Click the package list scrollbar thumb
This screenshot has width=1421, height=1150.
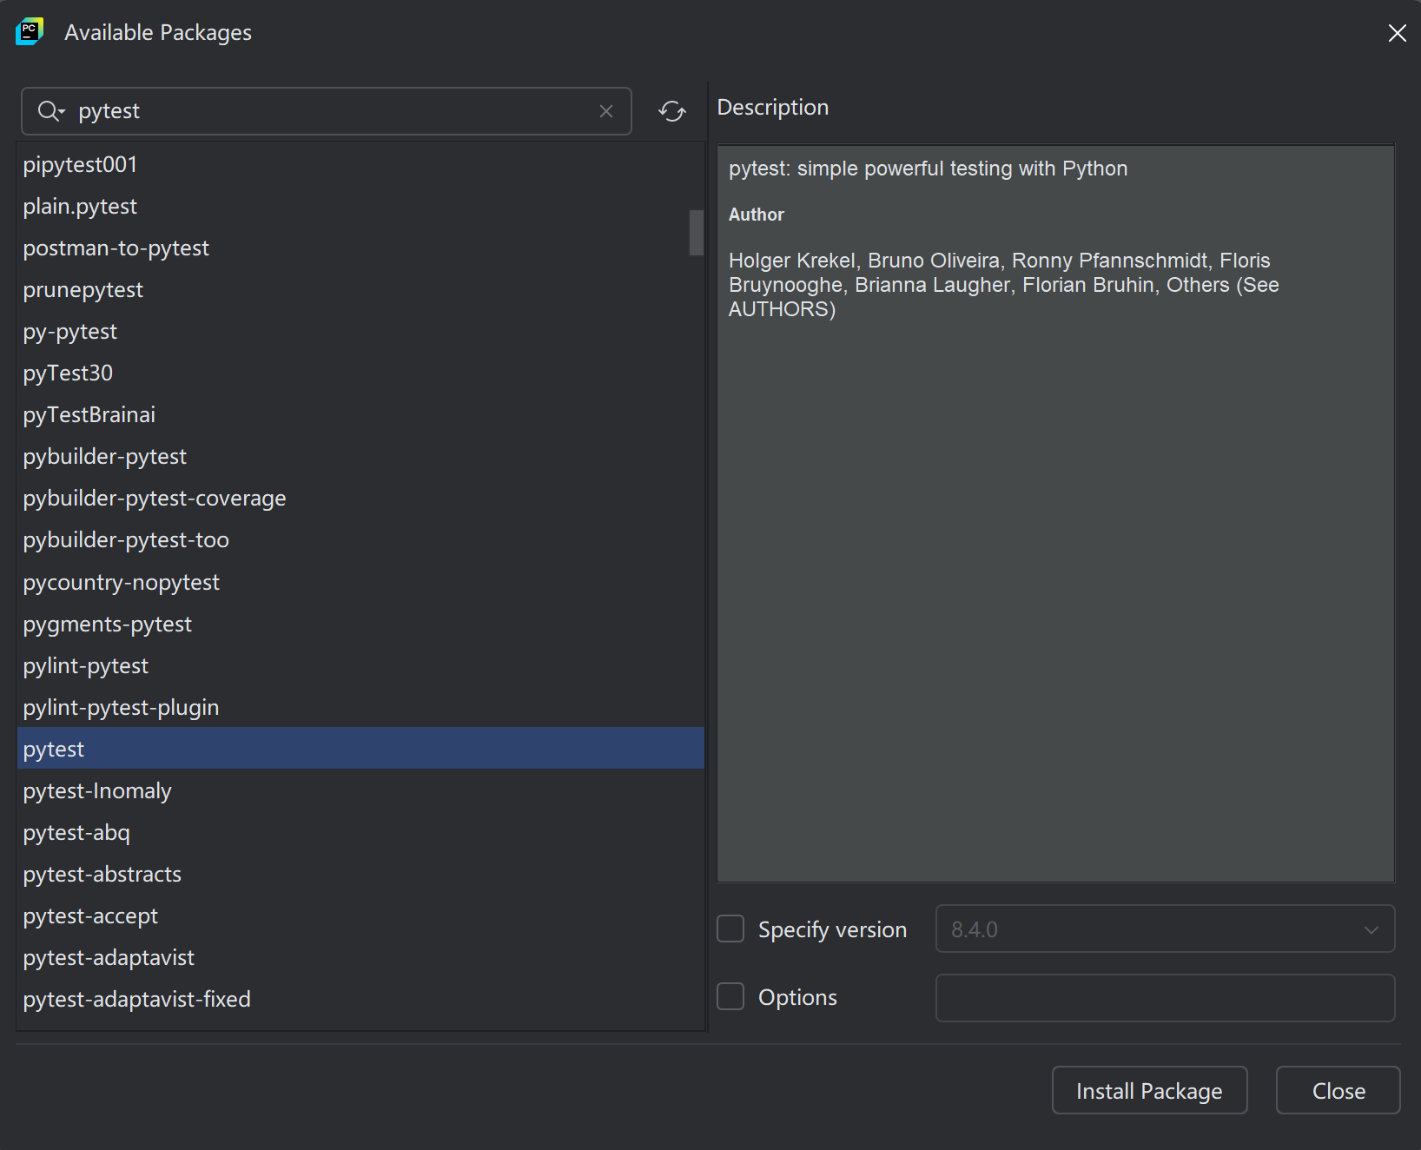(x=697, y=232)
